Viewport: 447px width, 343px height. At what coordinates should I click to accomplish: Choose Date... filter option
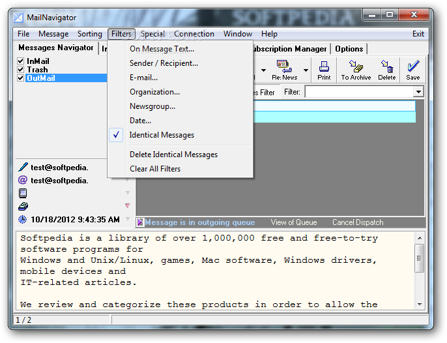pyautogui.click(x=180, y=121)
